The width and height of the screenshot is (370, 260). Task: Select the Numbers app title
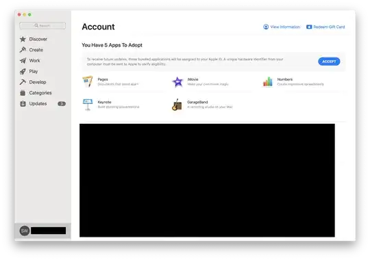[x=285, y=79]
